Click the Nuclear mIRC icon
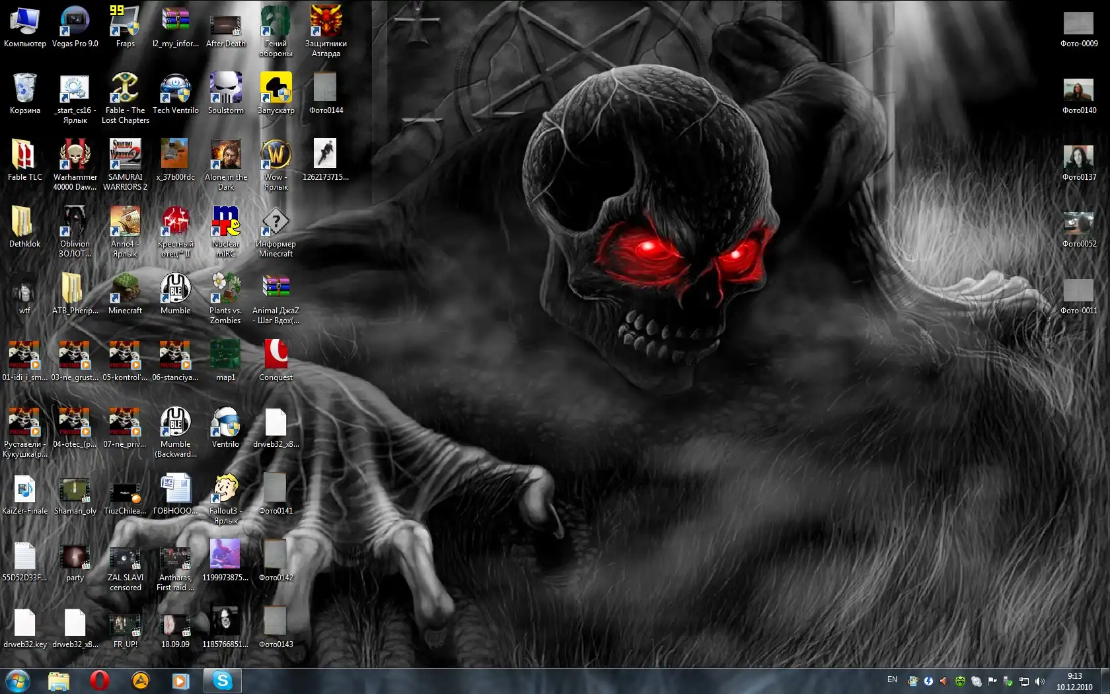 (225, 222)
